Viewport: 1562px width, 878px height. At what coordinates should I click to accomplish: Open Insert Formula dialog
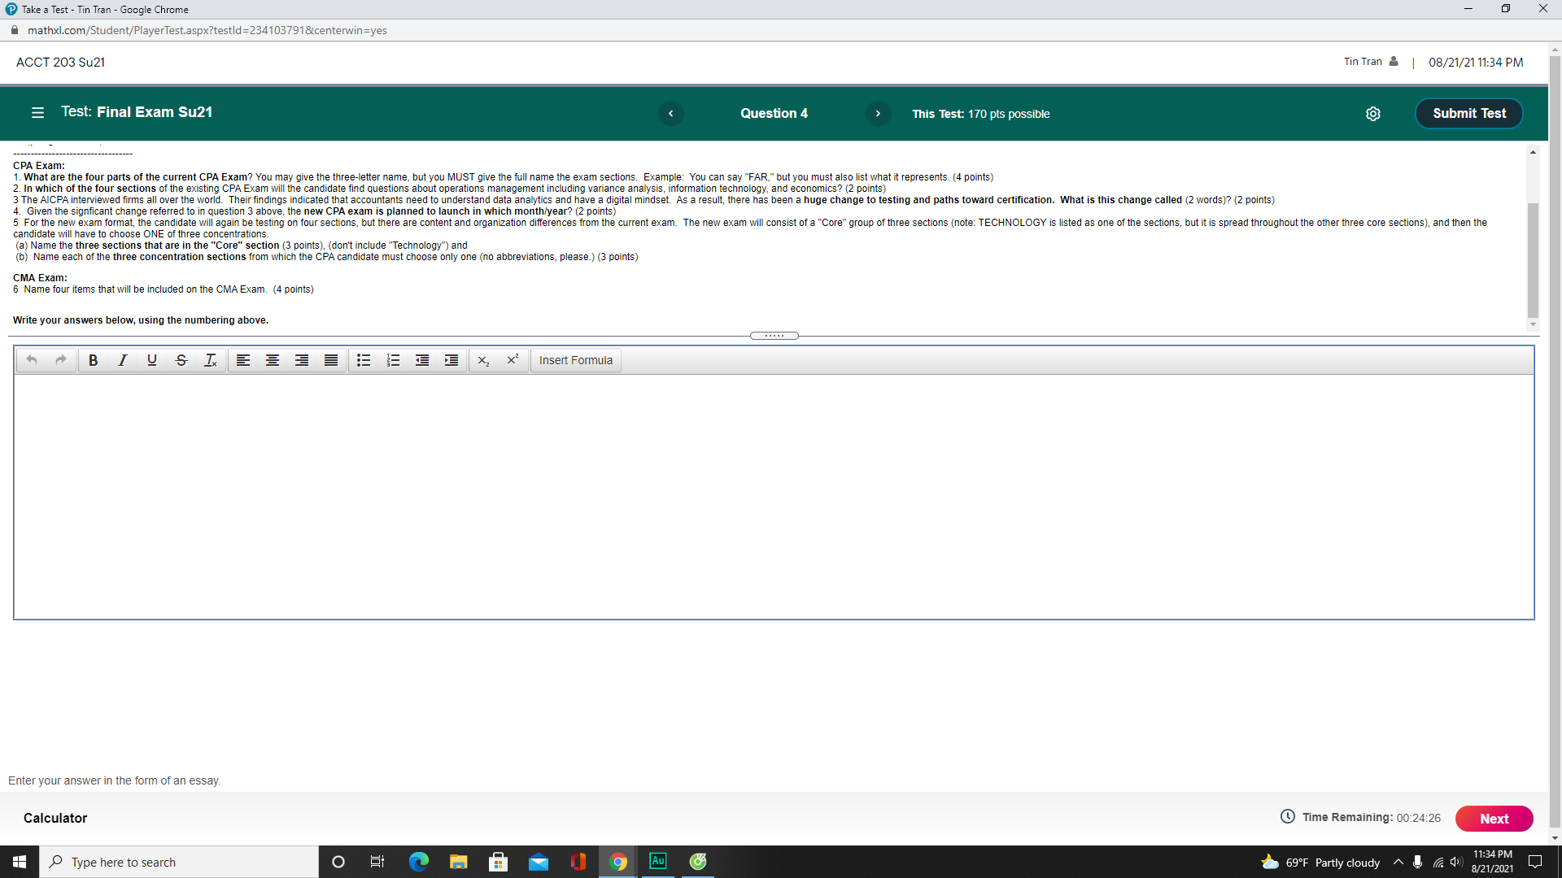pyautogui.click(x=575, y=360)
